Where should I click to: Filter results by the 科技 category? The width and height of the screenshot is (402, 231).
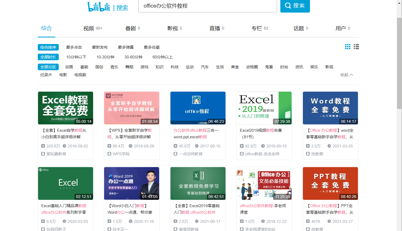[175, 67]
